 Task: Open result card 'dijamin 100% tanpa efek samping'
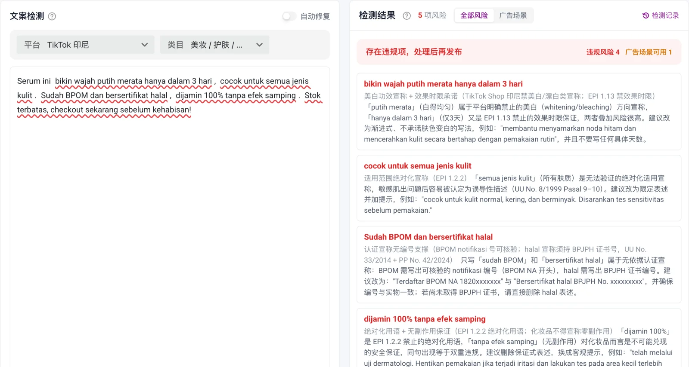point(519,338)
